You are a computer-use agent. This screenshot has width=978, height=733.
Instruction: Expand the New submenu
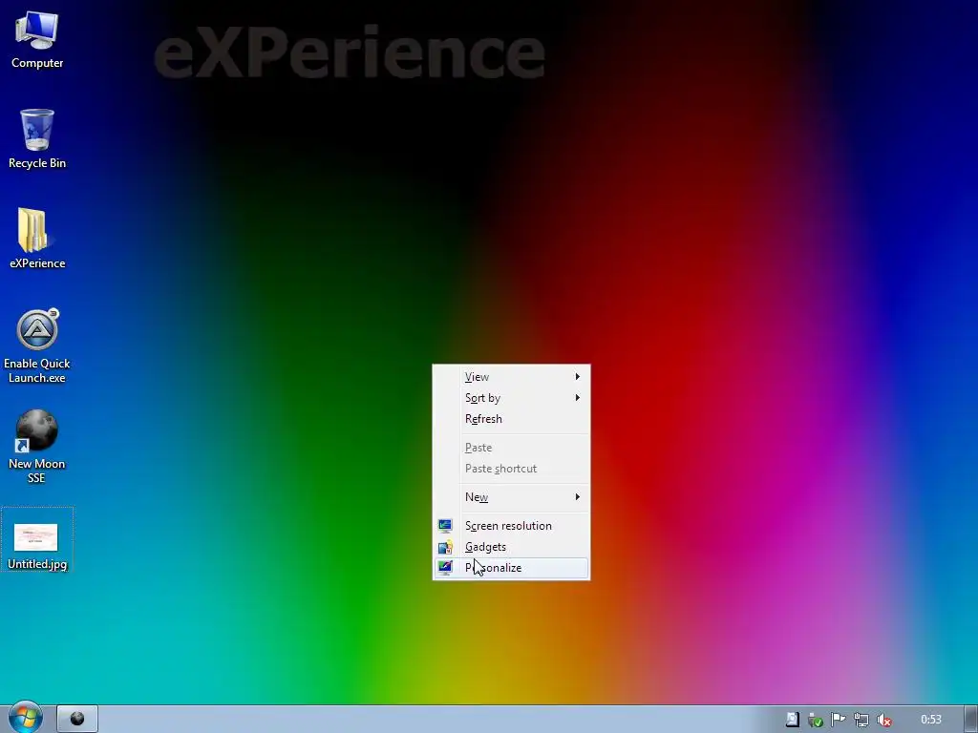(x=511, y=497)
